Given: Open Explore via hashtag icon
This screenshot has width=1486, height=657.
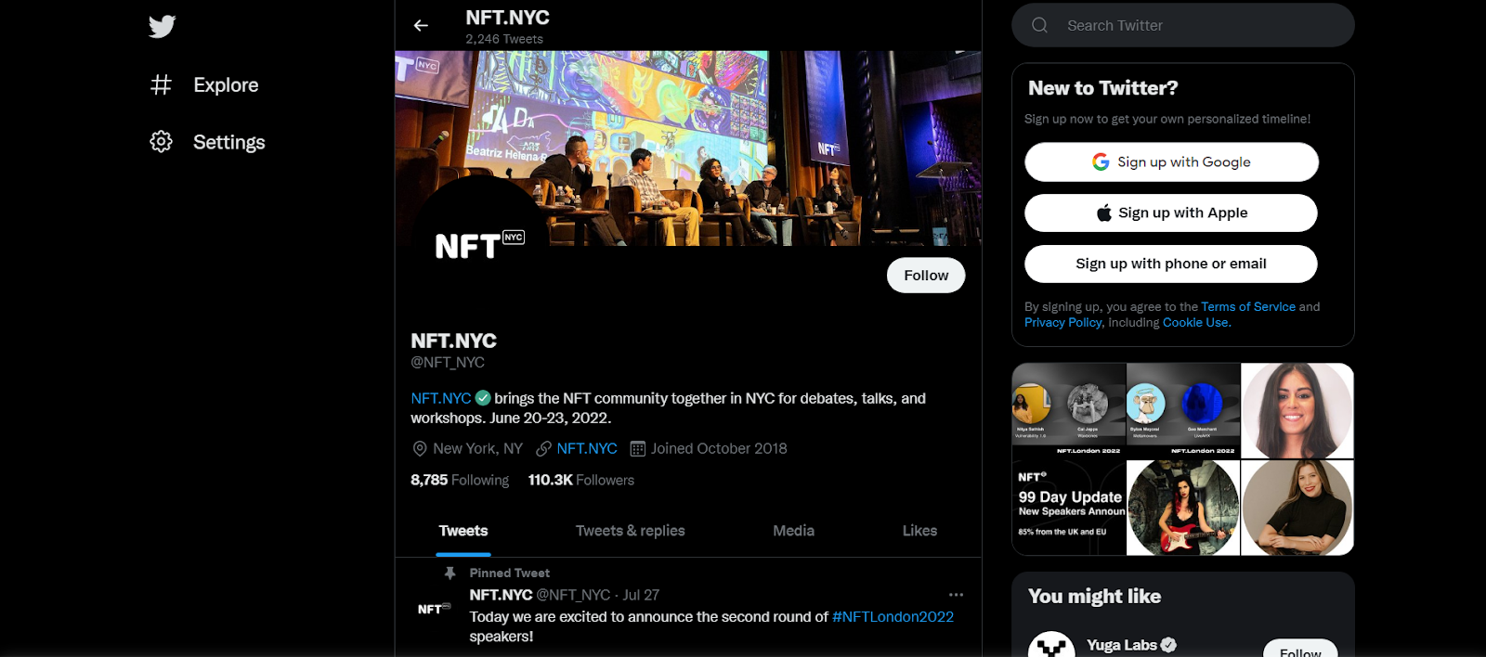Looking at the screenshot, I should 162,85.
